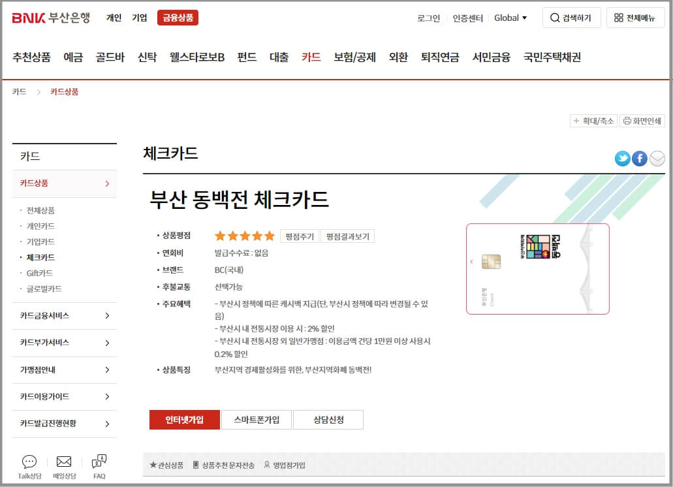Click 평점주기 button
This screenshot has height=487, width=673.
pos(300,236)
